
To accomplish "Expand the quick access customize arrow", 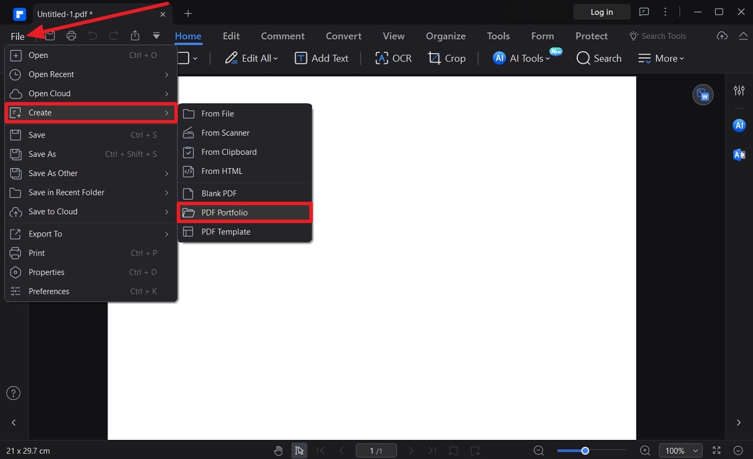I will pos(156,36).
